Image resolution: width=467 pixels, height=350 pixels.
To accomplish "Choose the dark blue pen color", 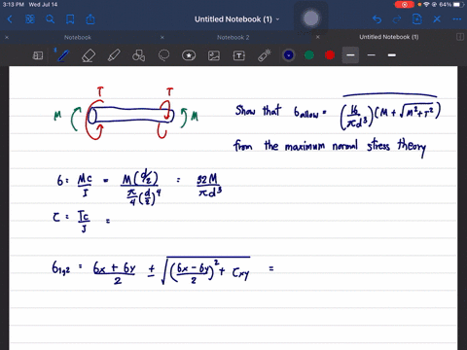I will point(289,55).
